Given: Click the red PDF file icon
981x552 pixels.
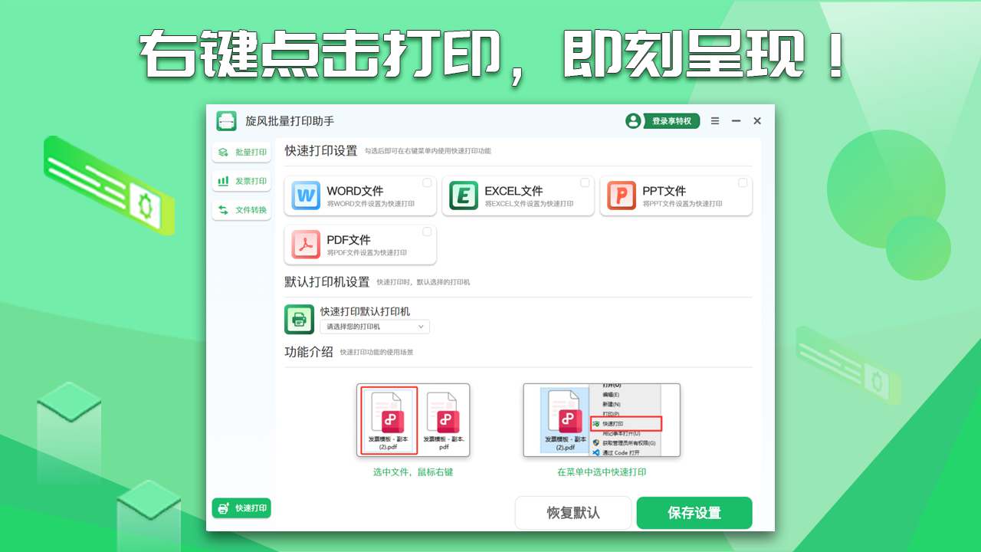Looking at the screenshot, I should coord(306,245).
